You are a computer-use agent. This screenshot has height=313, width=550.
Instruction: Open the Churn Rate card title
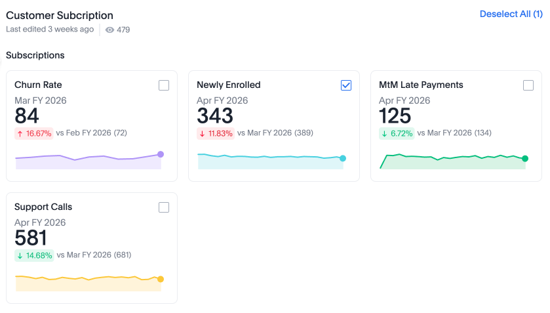[x=38, y=85]
